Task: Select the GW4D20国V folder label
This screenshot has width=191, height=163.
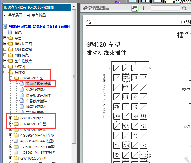Action: 31,118
